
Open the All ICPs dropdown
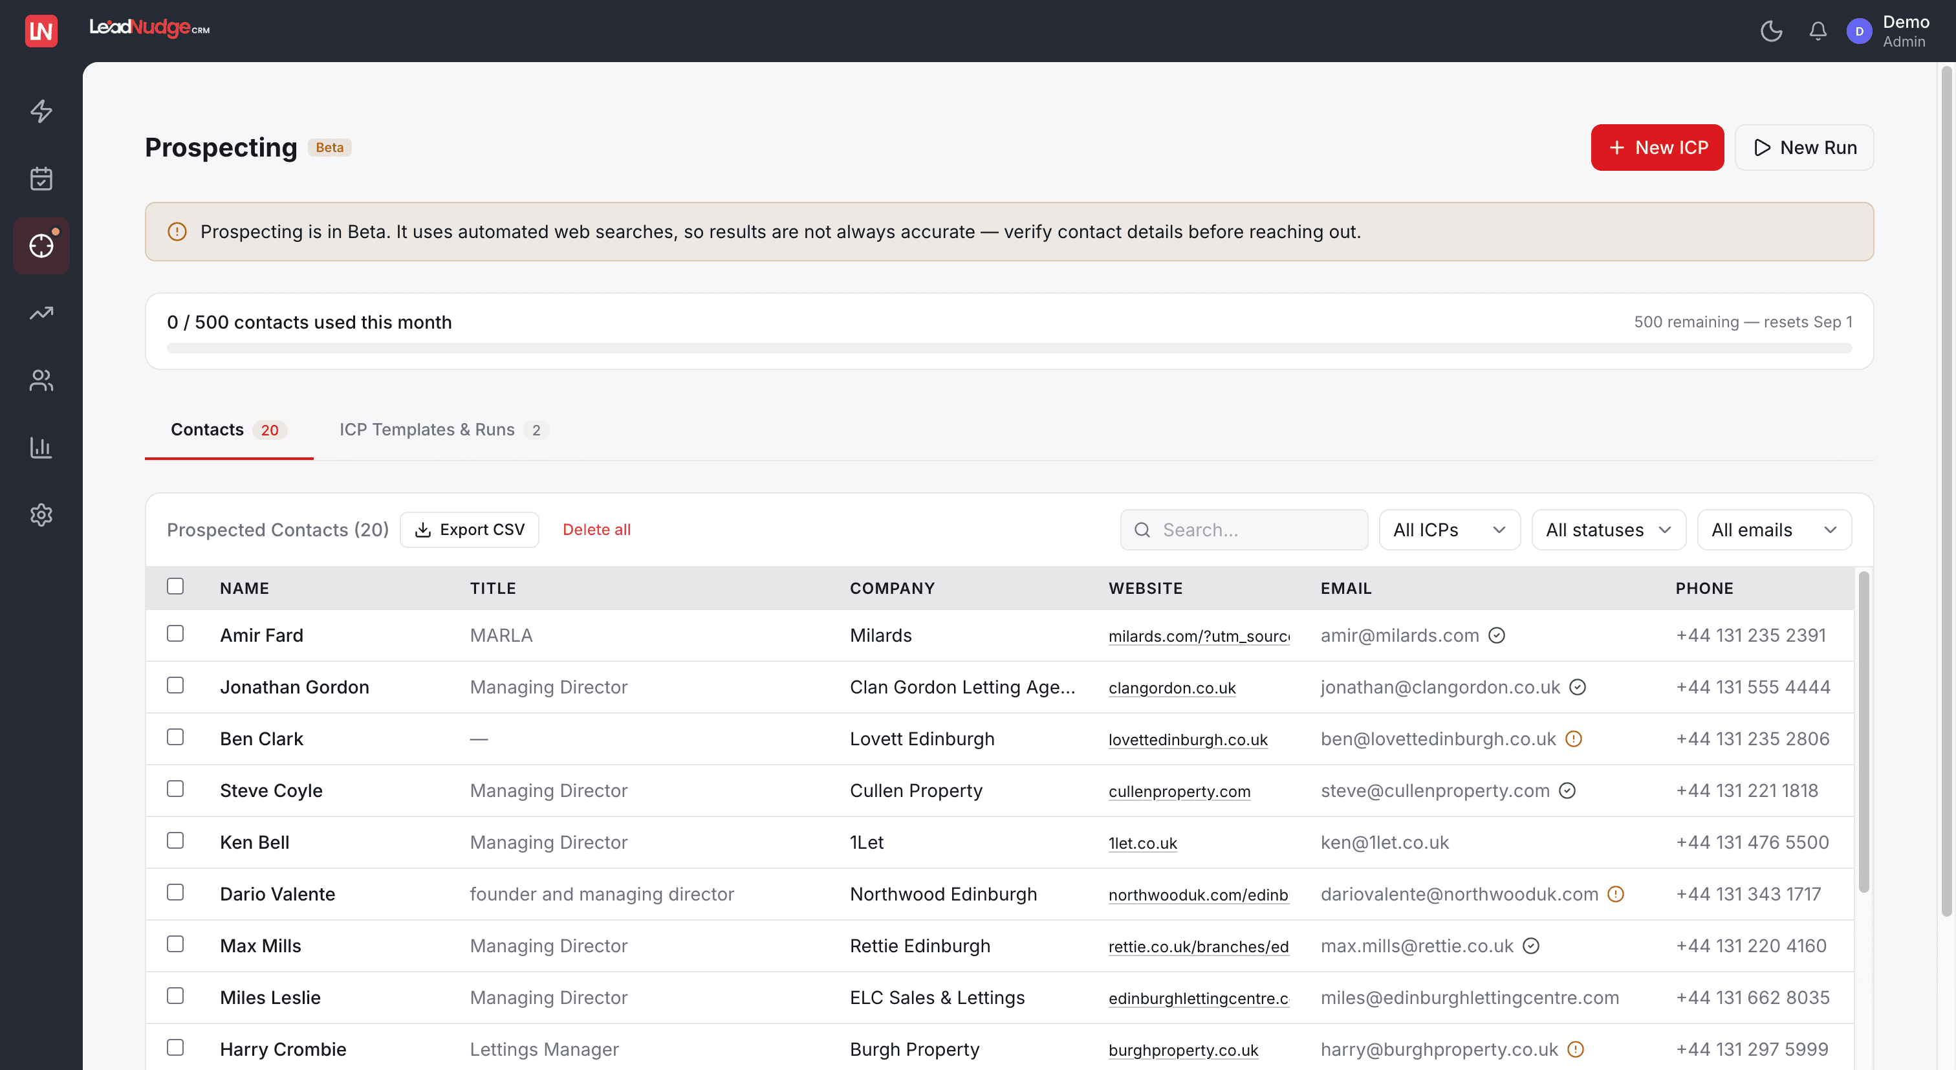tap(1450, 529)
